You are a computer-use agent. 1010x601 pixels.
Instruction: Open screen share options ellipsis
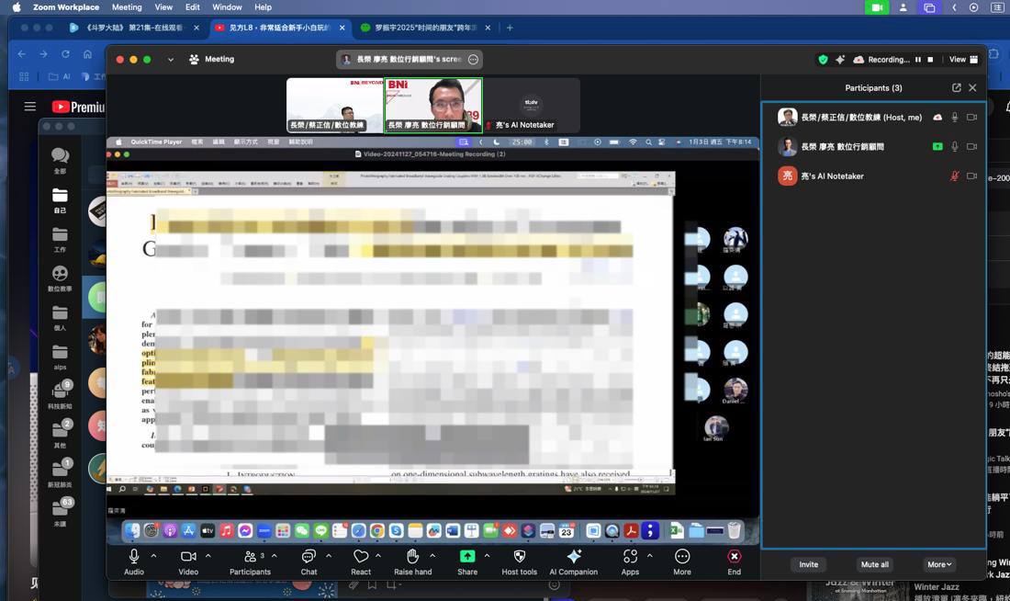[474, 60]
